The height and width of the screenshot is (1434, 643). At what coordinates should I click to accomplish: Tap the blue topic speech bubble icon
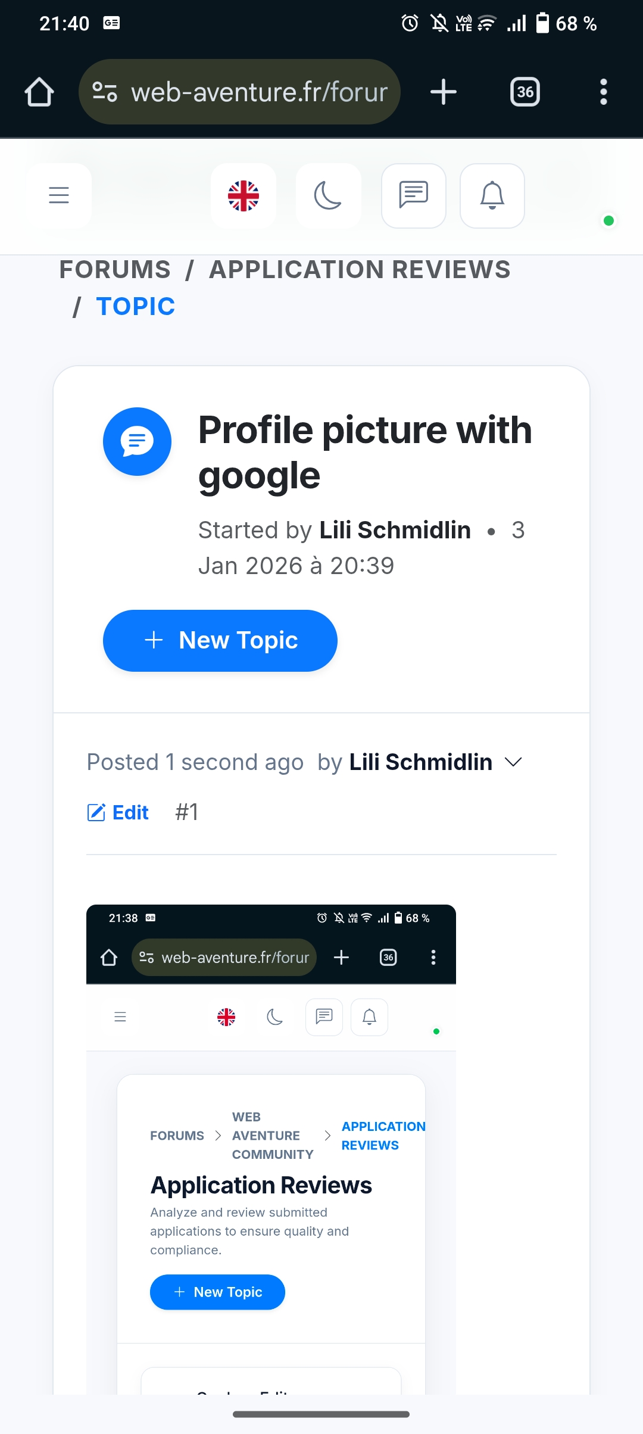(x=137, y=441)
